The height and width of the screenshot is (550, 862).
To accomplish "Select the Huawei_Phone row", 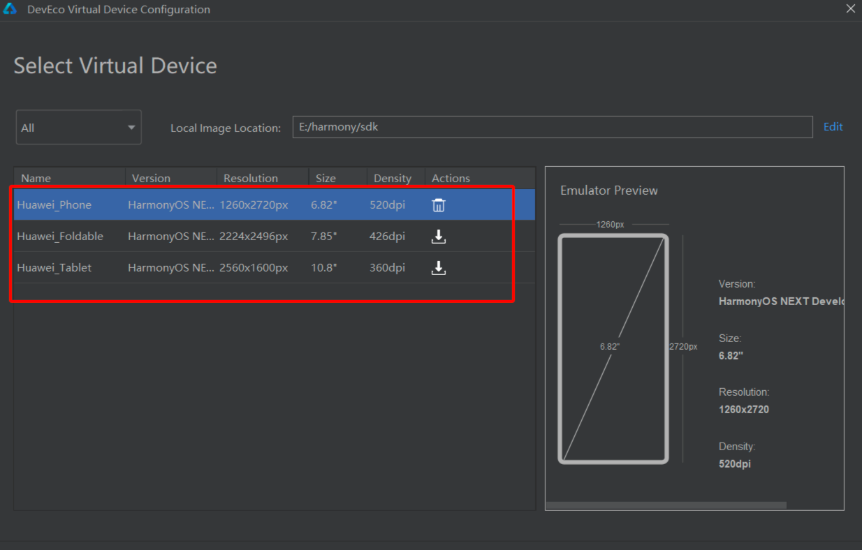I will pyautogui.click(x=275, y=205).
